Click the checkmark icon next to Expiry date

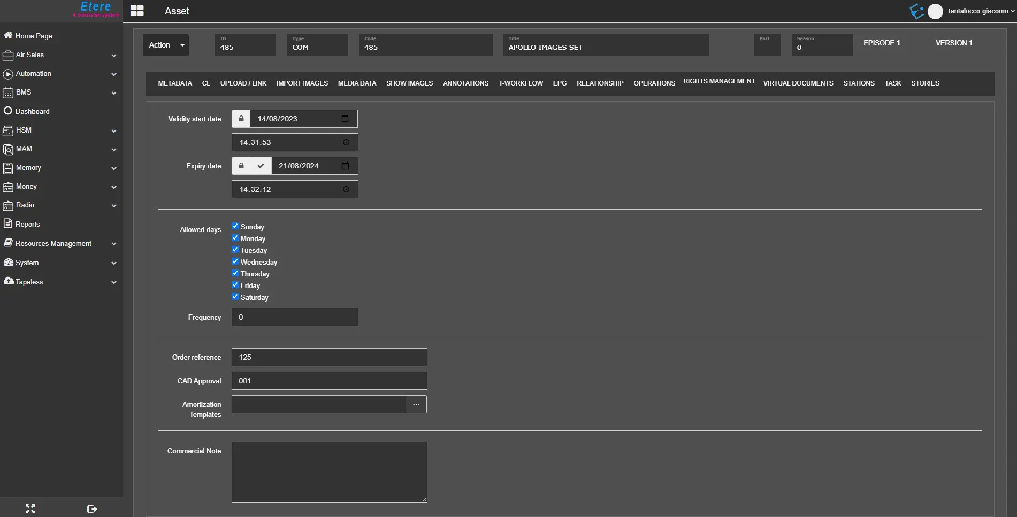[x=261, y=166]
